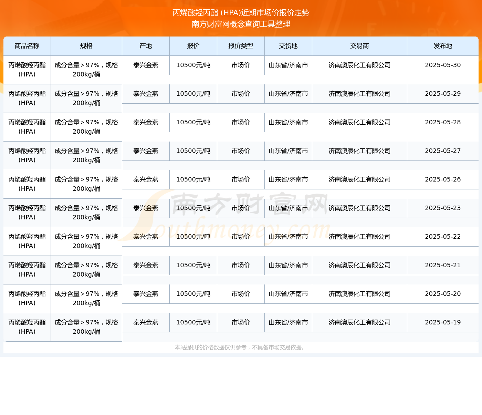The width and height of the screenshot is (482, 415).
Task: Click 山东省/济南市 in the 2025-05-28 row
Action: click(x=289, y=122)
